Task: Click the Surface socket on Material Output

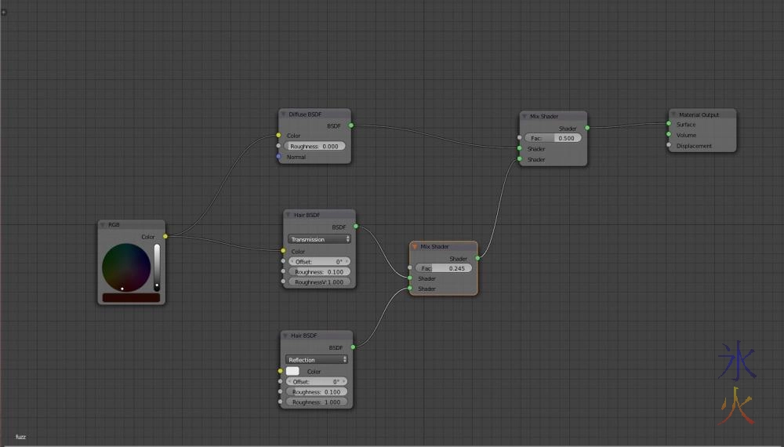Action: pyautogui.click(x=669, y=124)
